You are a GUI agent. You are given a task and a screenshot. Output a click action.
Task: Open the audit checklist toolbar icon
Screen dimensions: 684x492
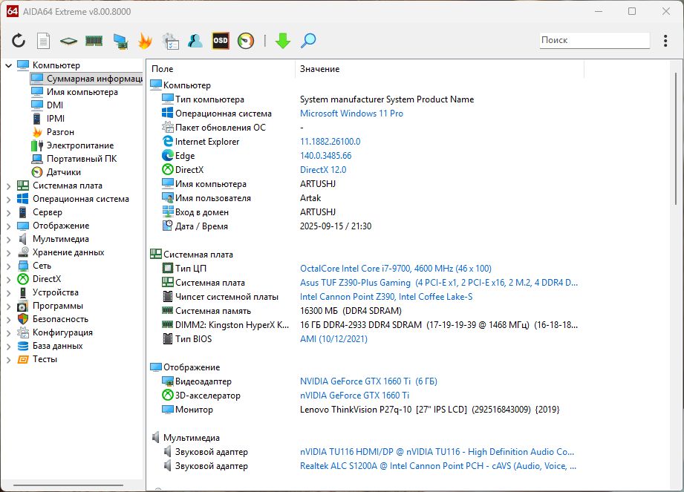coord(170,41)
